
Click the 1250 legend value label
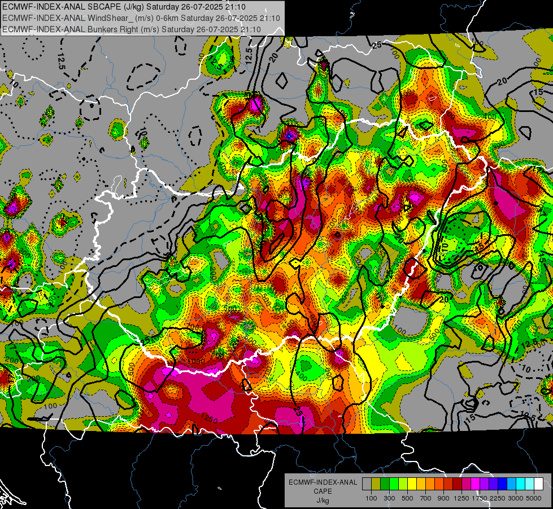coord(461,498)
